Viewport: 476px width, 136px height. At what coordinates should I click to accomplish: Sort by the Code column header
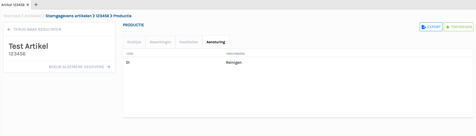tap(130, 54)
